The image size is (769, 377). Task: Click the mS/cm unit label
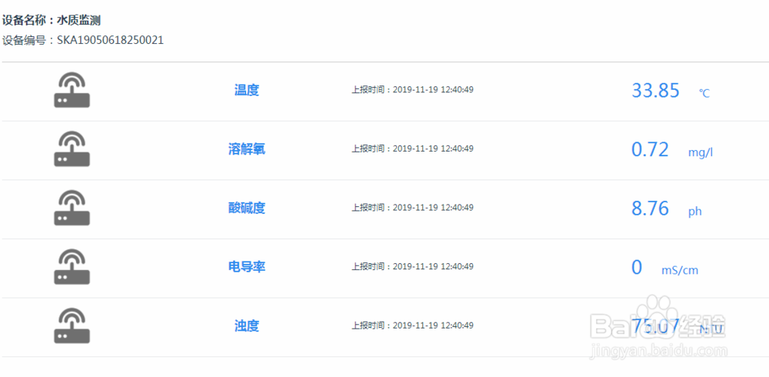[x=680, y=271]
